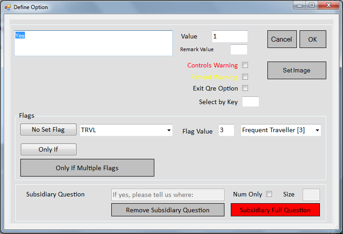Screen dimensions: 343x234
Task: Click the Select by Key box
Action: 251,102
